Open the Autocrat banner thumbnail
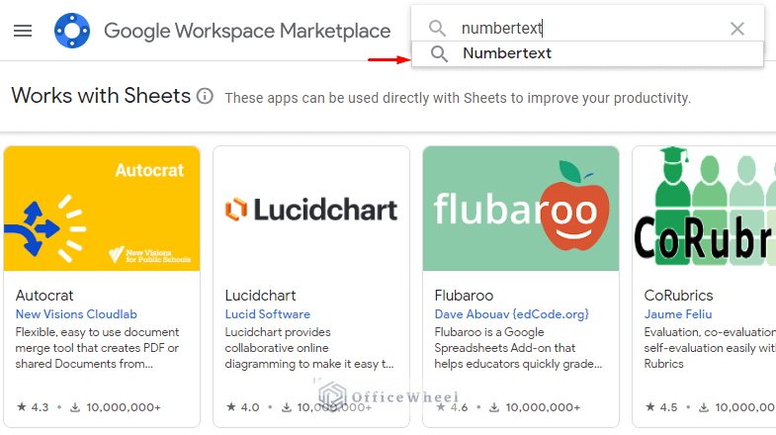The height and width of the screenshot is (435, 776). click(102, 209)
